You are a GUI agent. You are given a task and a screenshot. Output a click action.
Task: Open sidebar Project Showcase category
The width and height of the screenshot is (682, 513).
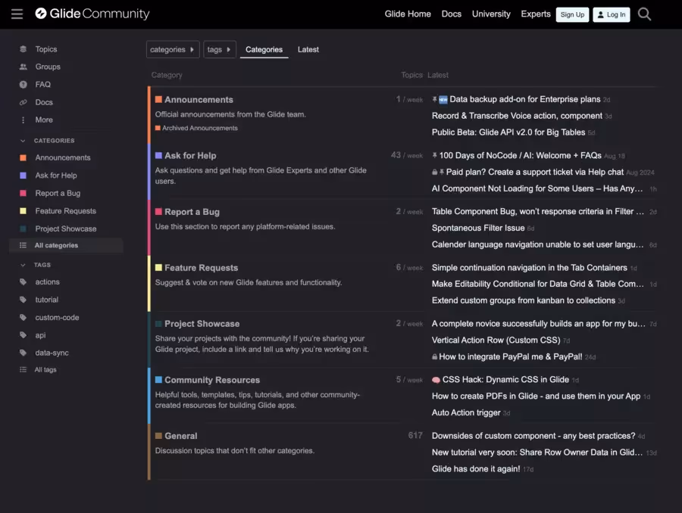pos(66,229)
